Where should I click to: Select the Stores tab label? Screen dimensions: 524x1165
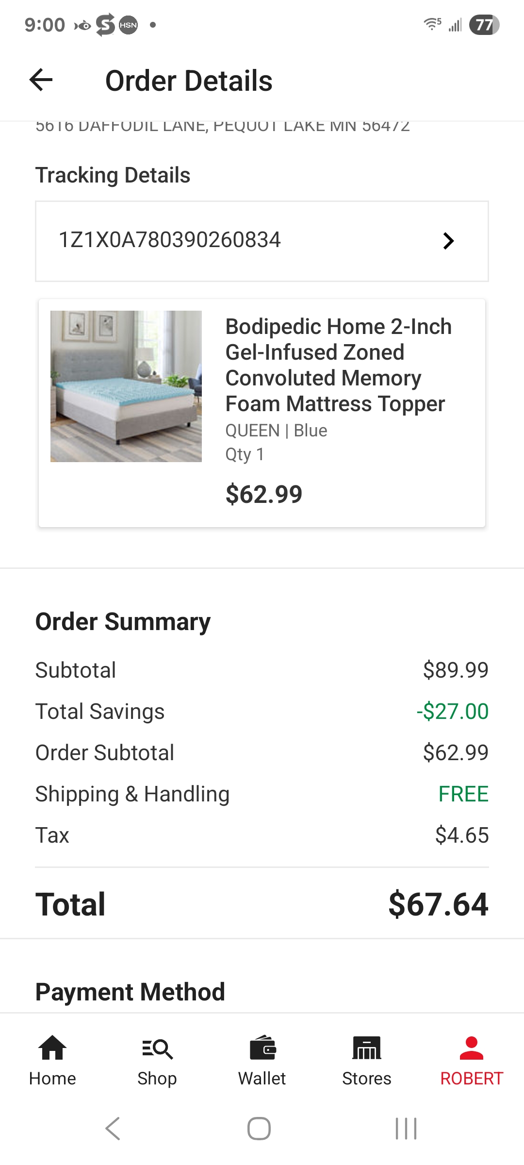click(367, 1078)
